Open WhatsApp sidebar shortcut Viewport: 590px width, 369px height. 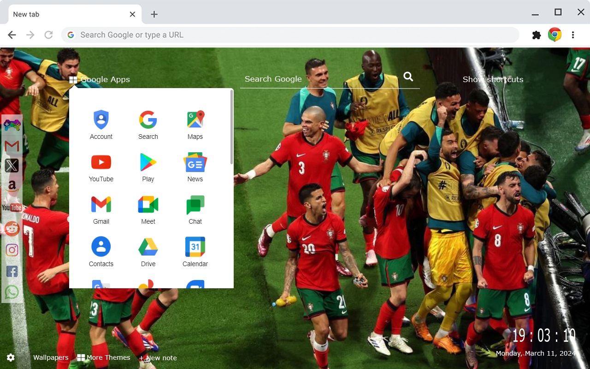pos(12,292)
